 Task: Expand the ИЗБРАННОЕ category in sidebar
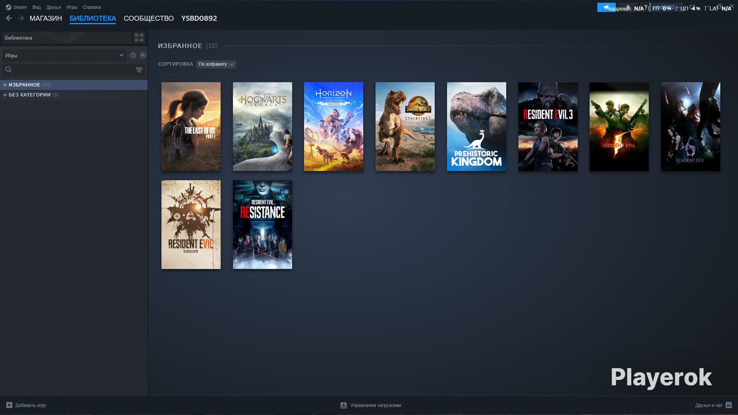5,85
